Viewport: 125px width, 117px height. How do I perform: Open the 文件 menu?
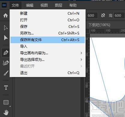tap(15, 5)
